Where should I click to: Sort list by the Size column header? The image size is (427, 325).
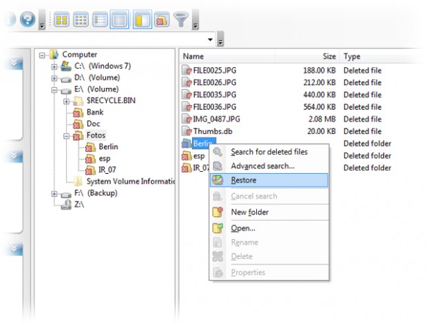[x=307, y=56]
